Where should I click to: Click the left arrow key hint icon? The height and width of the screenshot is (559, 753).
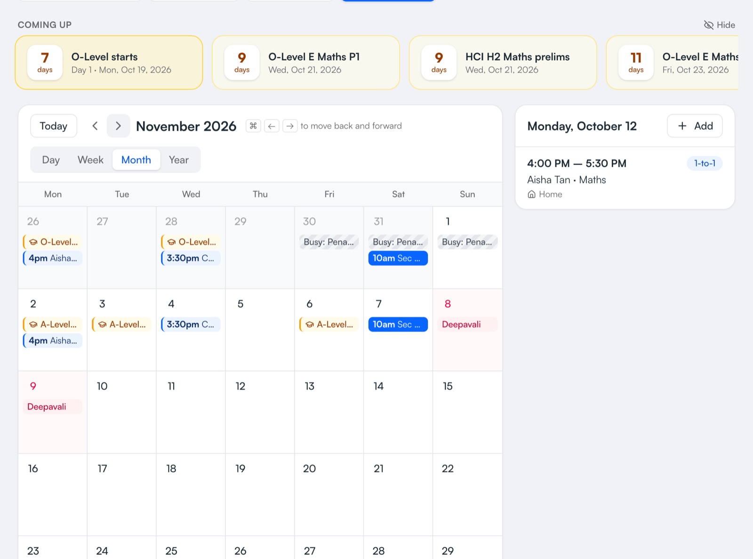coord(272,126)
